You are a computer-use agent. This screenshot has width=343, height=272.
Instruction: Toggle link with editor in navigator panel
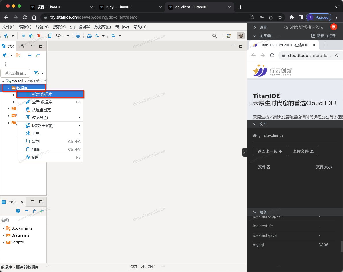coord(38,55)
